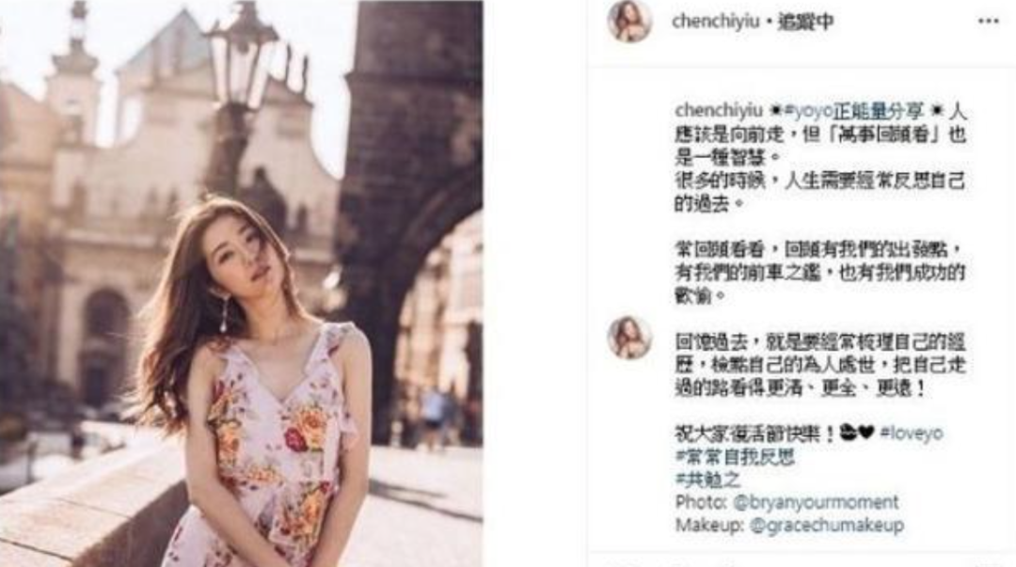Select the 回憶過去 caption paragraph
Image resolution: width=1016 pixels, height=567 pixels.
819,365
